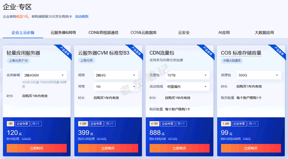Open the 资源包 500G dropdown
This screenshot has height=159, width=288.
[259, 75]
